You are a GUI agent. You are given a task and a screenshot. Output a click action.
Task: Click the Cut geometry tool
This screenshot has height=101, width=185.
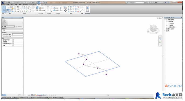(55, 8)
